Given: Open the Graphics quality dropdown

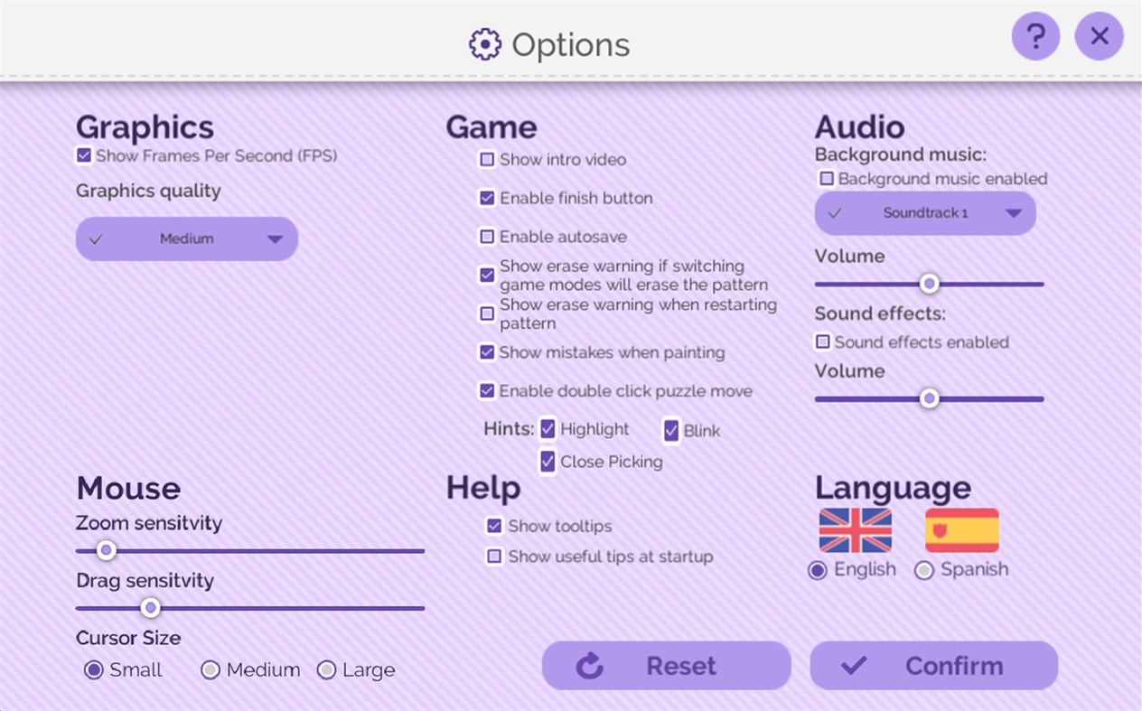Looking at the screenshot, I should point(186,239).
